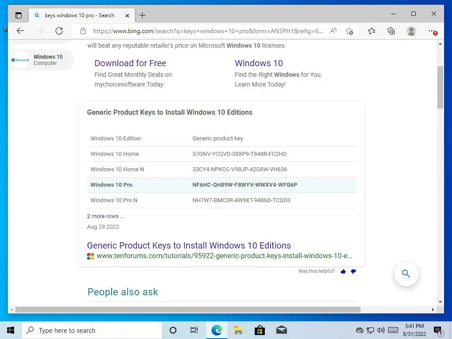Viewport: 452px width, 339px height.
Task: Open the 'Windows 10' ad link
Action: 259,63
